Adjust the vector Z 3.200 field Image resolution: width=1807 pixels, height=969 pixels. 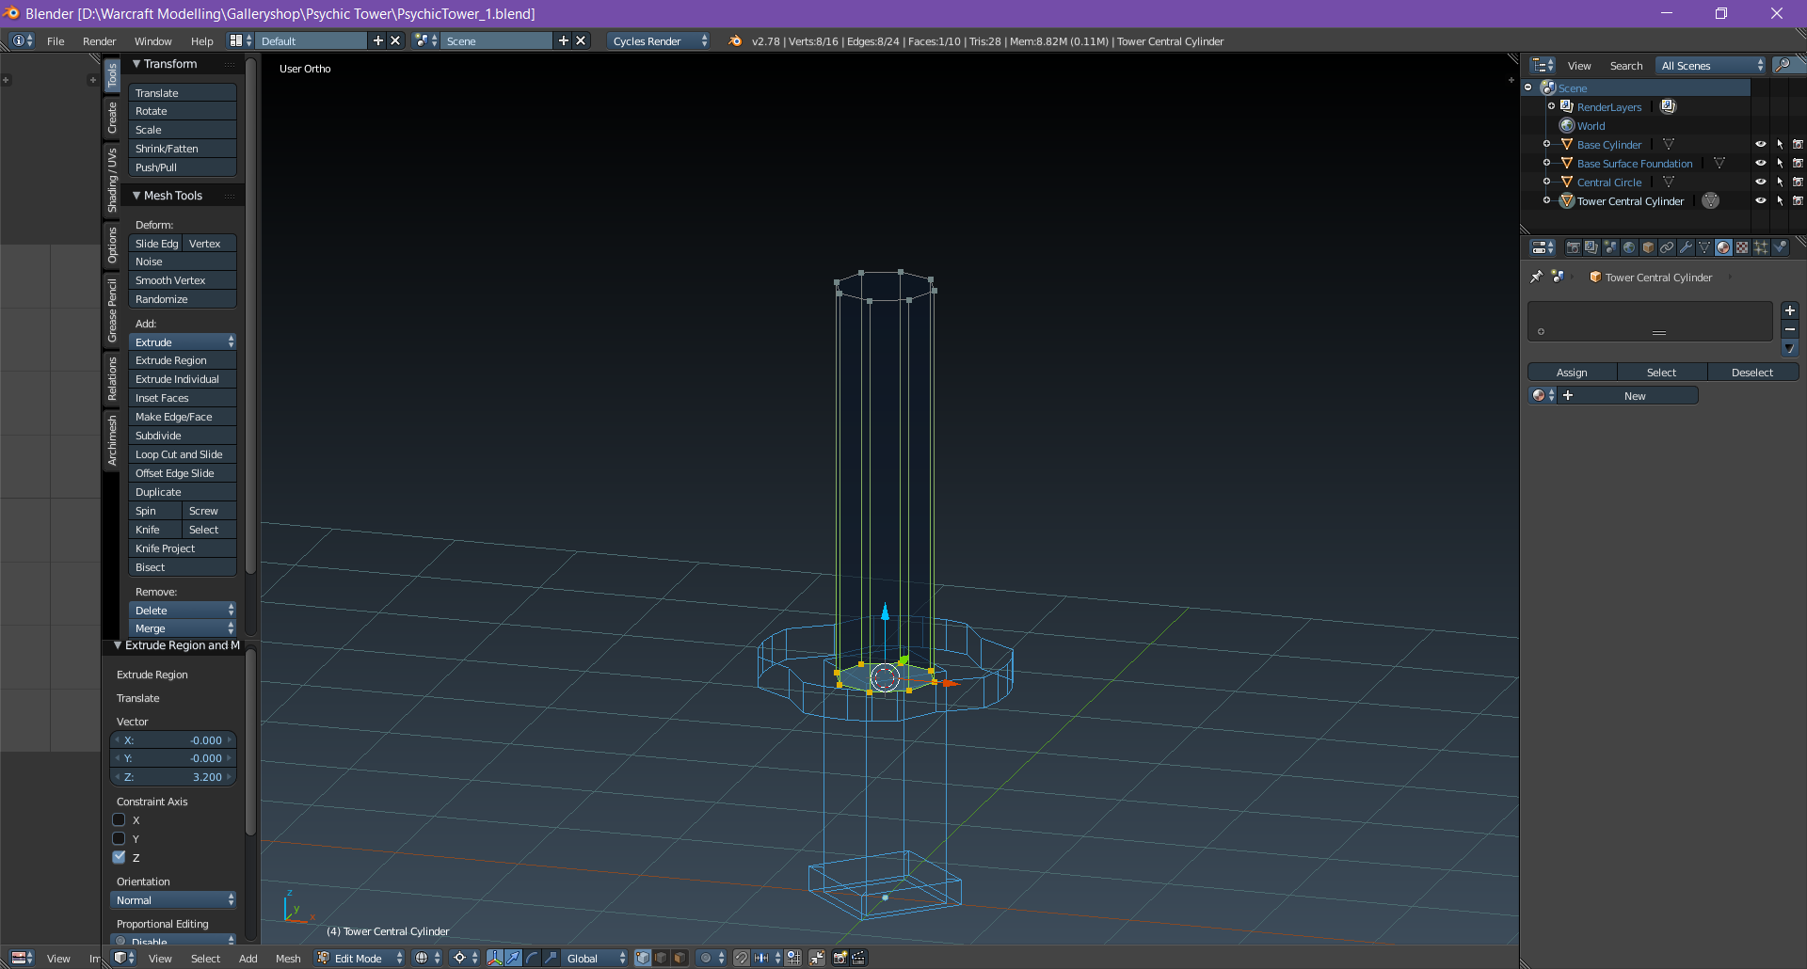[x=173, y=776]
